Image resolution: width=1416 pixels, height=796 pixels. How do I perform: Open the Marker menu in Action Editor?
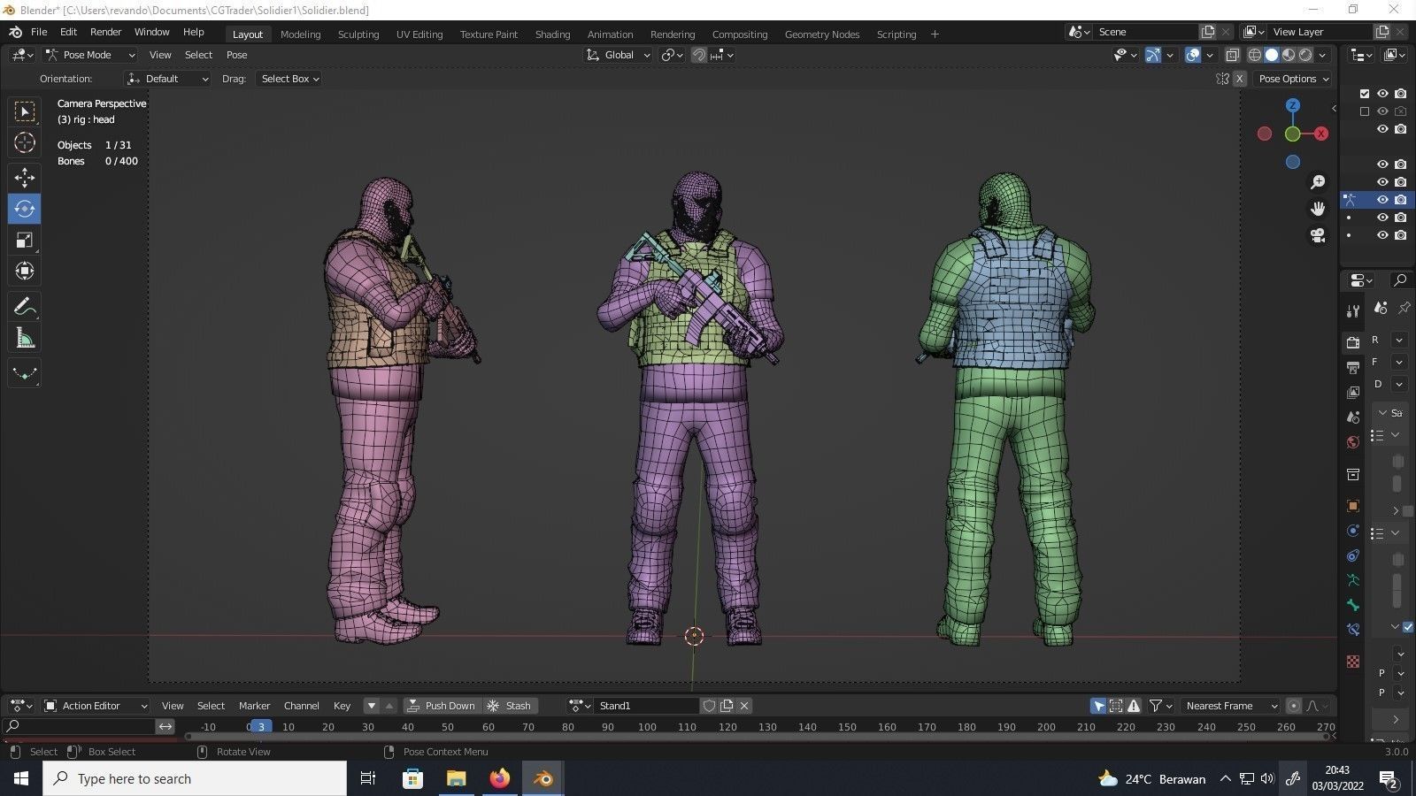pyautogui.click(x=254, y=706)
